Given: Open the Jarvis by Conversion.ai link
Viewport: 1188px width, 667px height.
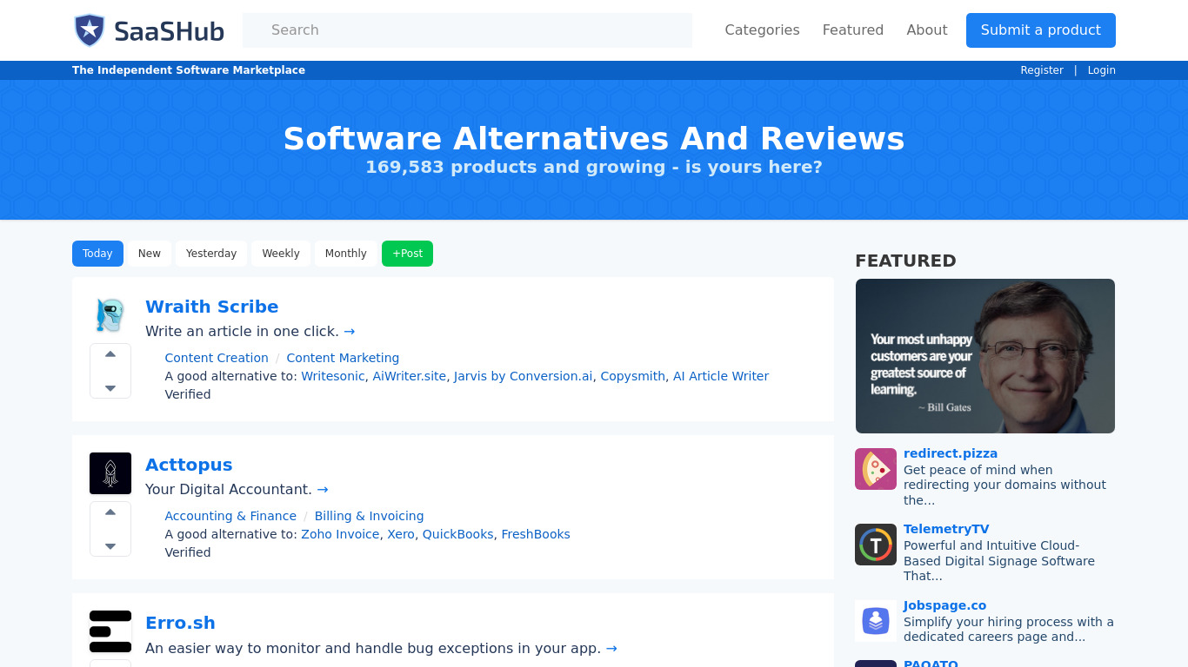Looking at the screenshot, I should [524, 376].
